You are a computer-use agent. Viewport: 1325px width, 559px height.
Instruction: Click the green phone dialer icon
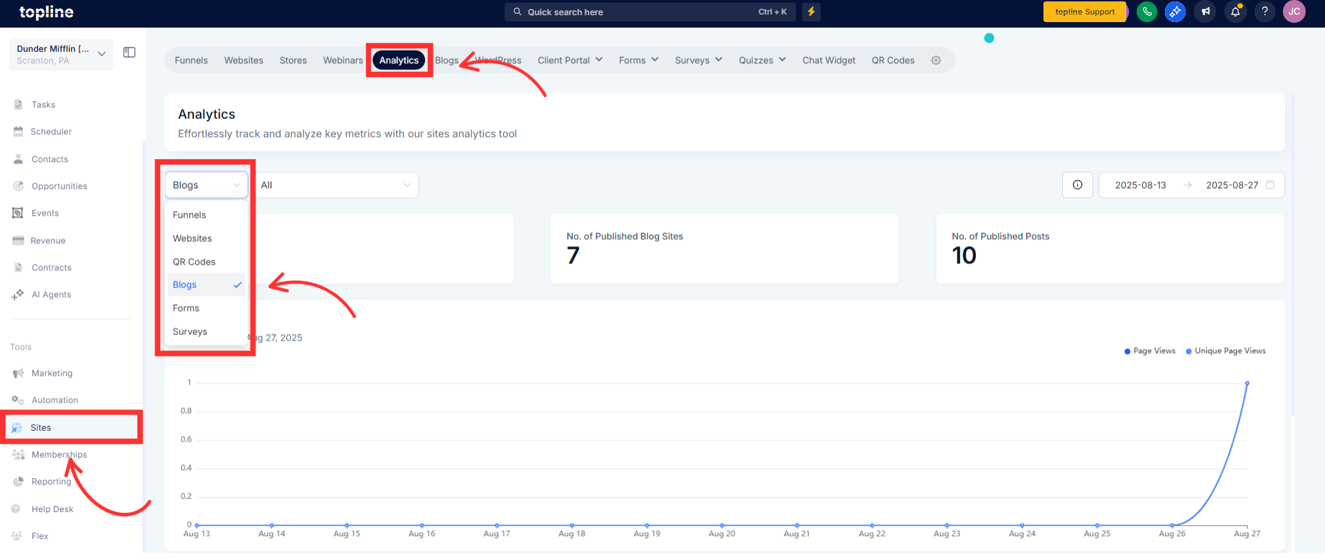(x=1147, y=12)
